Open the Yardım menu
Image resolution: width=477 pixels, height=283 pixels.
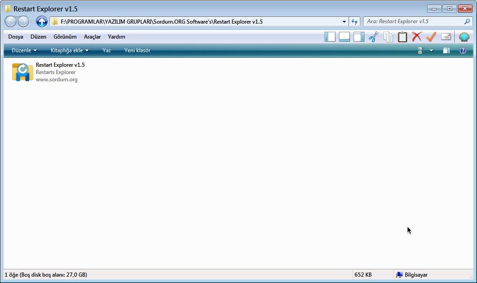(x=117, y=37)
